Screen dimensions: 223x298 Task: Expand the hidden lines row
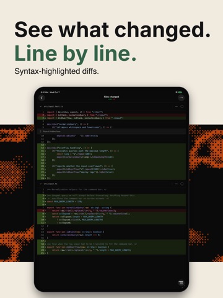pos(111,132)
